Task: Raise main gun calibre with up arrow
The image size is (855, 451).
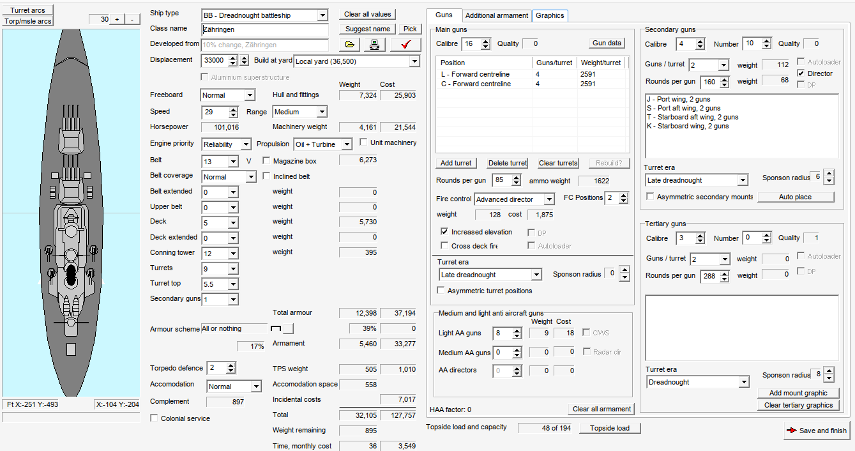Action: 486,41
